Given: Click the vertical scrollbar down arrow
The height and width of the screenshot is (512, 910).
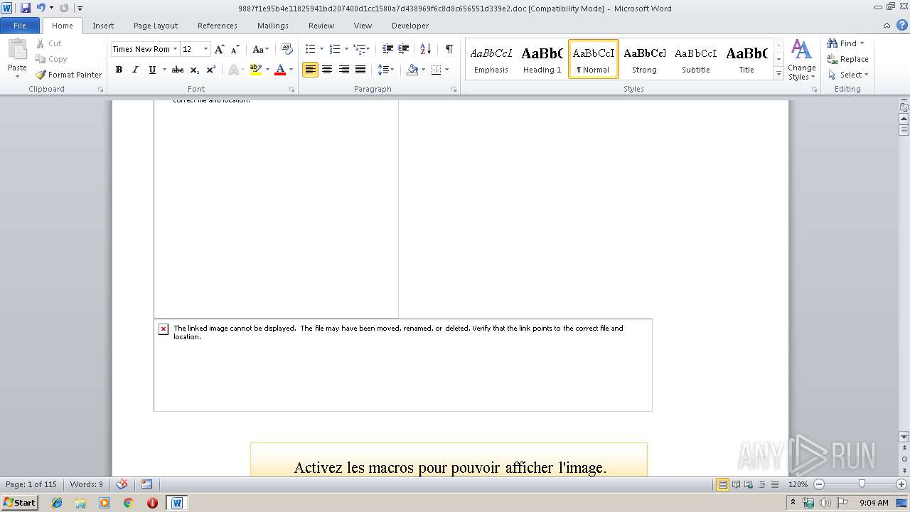Looking at the screenshot, I should [x=904, y=437].
